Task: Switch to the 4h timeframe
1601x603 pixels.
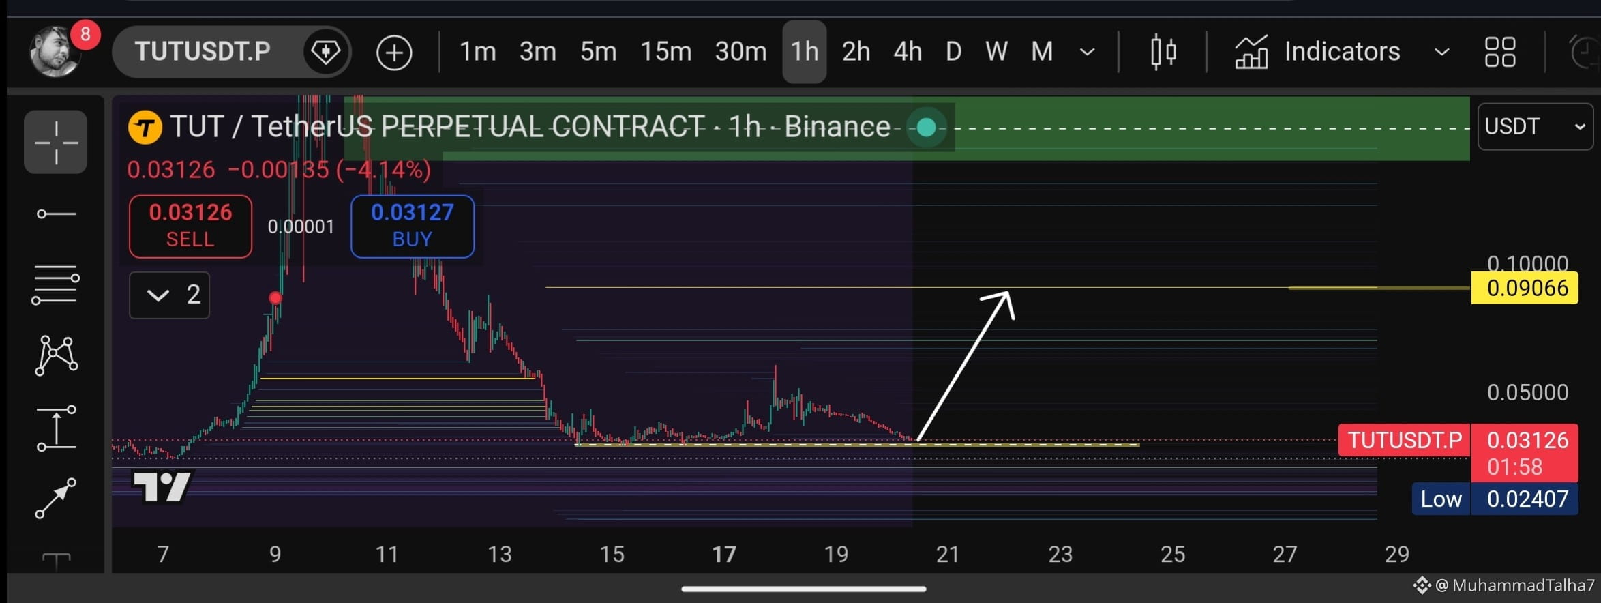Action: click(908, 51)
